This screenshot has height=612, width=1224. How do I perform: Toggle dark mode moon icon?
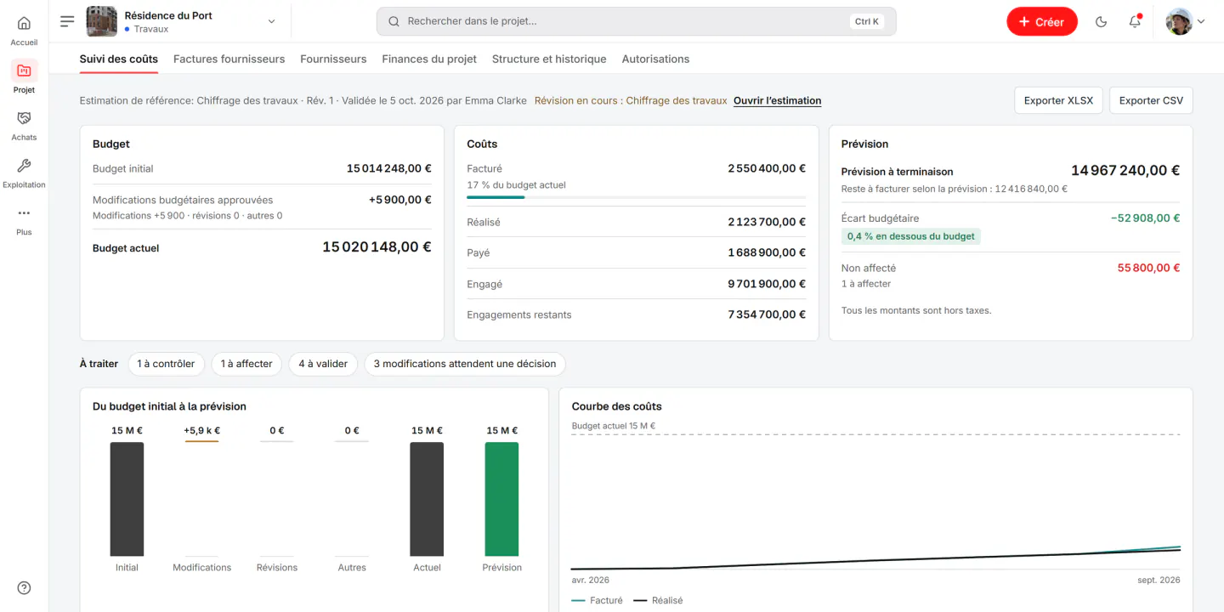pos(1102,22)
